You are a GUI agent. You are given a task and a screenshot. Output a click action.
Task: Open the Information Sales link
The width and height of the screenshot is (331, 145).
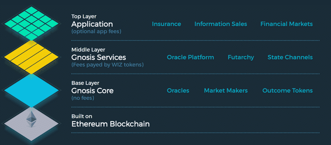[220, 24]
